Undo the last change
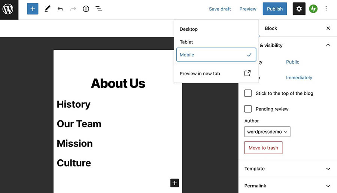 [60, 9]
